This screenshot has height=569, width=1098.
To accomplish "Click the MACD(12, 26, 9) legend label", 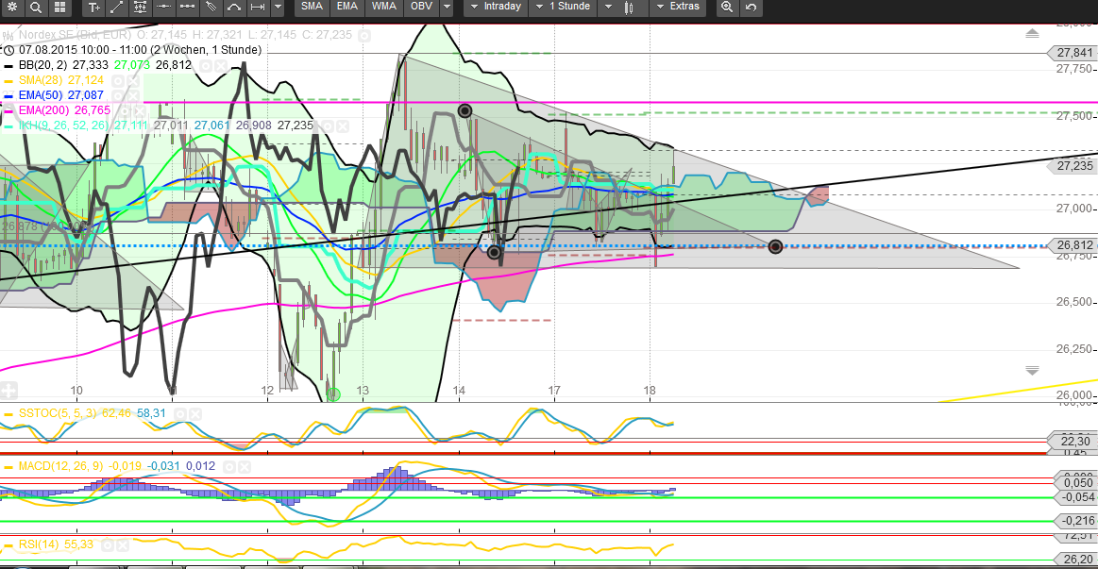I will (x=61, y=466).
